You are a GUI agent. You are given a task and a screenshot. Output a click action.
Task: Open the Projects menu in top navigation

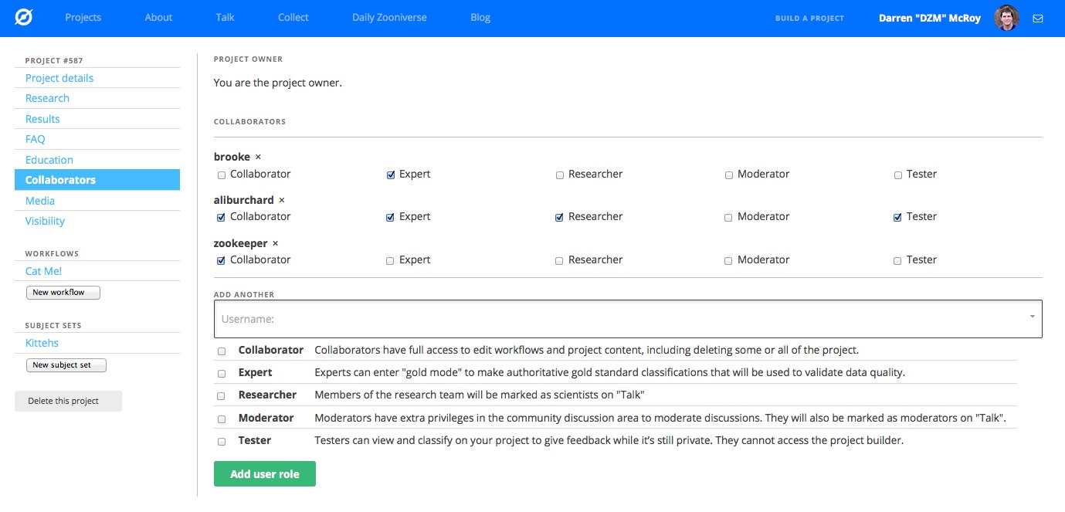click(83, 18)
